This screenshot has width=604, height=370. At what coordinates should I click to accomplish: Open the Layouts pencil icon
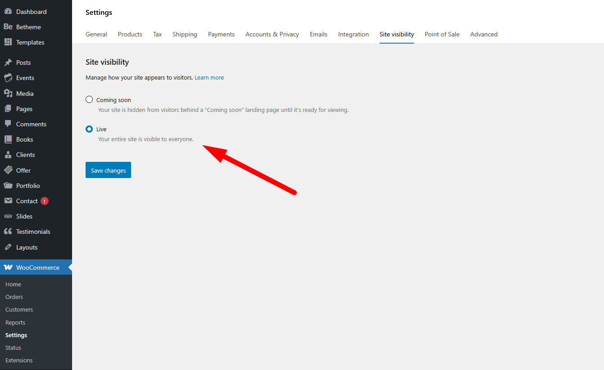[8, 247]
